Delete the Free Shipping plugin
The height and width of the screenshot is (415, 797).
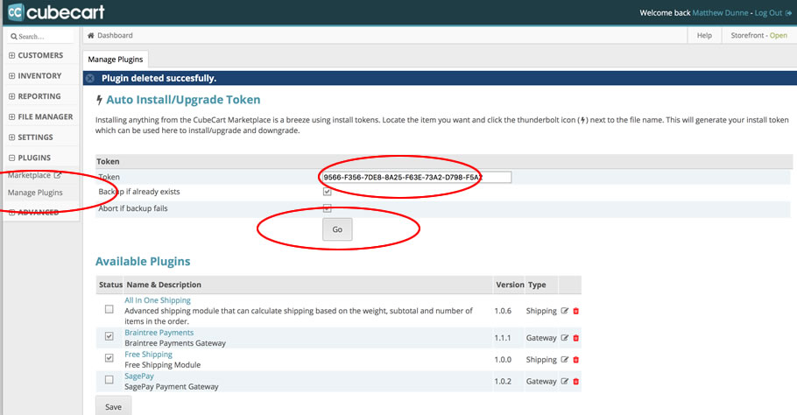pos(576,360)
